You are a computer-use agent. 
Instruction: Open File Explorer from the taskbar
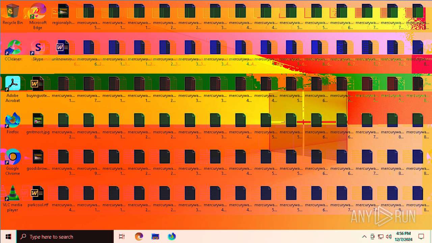coord(155,237)
